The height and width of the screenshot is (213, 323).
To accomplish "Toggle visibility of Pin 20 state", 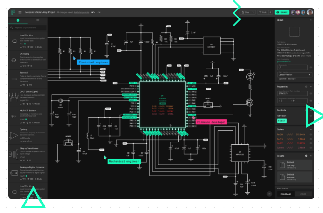I will pyautogui.click(x=311, y=134).
